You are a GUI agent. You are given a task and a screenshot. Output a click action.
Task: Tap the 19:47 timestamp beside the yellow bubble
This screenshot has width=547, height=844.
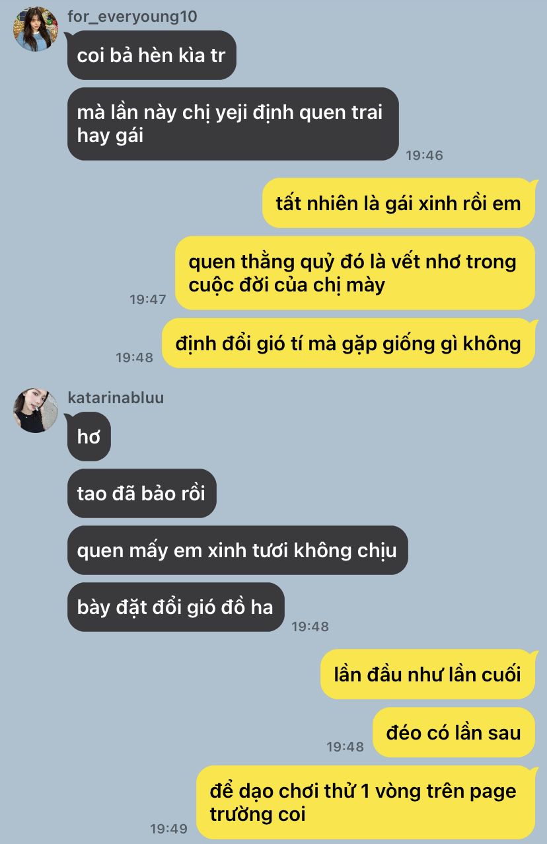(148, 299)
